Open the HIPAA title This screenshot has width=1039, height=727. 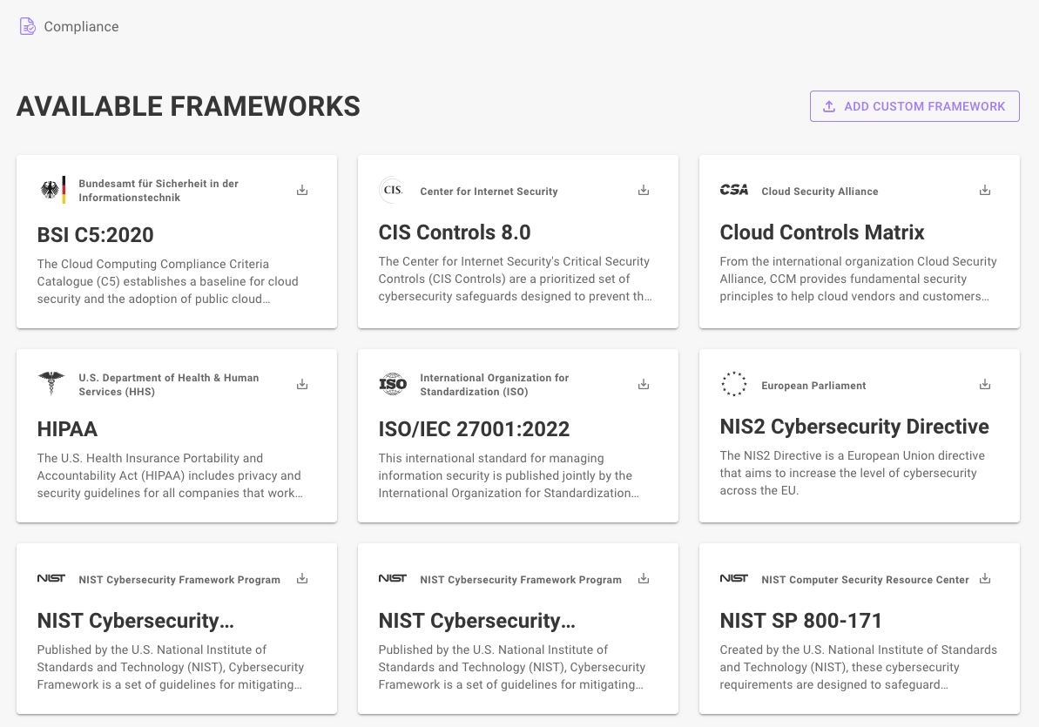pos(68,428)
